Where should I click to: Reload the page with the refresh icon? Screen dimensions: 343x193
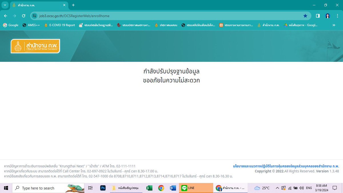pos(24,16)
